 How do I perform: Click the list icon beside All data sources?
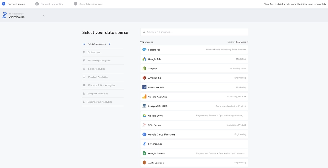[x=84, y=44]
